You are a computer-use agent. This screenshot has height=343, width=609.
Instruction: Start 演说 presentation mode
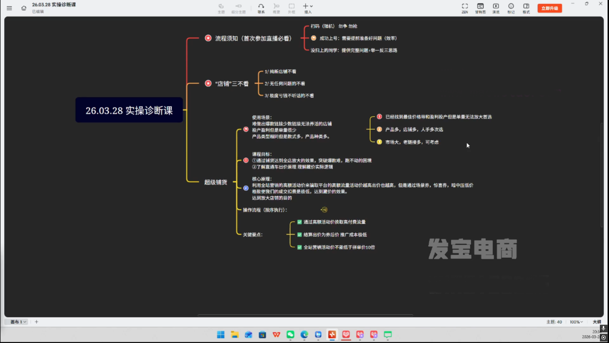(496, 8)
